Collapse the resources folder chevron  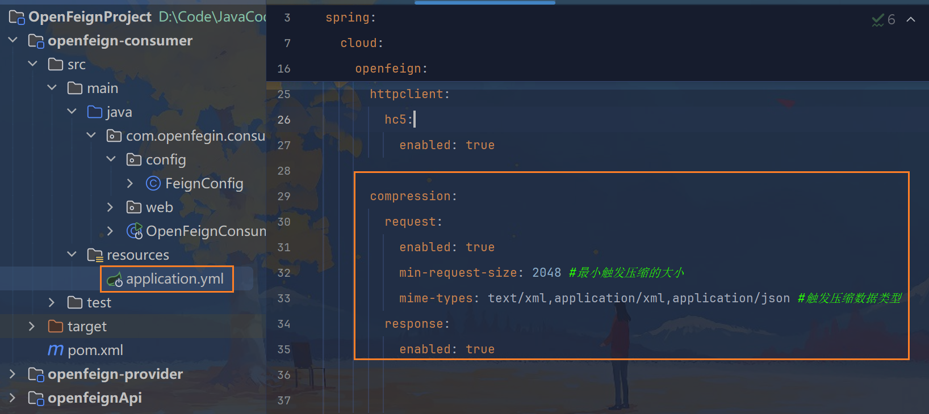[x=72, y=255]
